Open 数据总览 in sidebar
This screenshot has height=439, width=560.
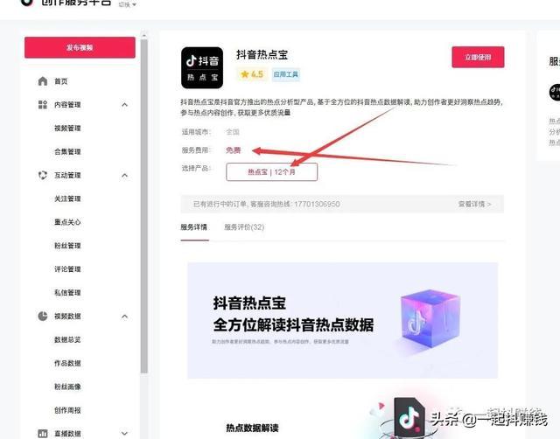click(x=67, y=340)
